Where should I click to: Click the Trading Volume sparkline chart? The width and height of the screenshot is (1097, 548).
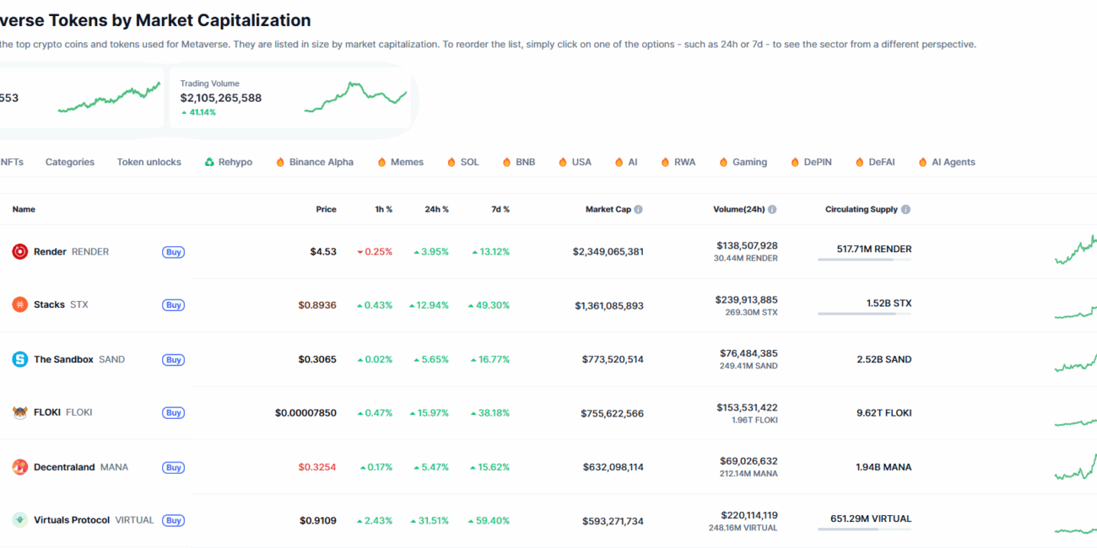coord(355,97)
